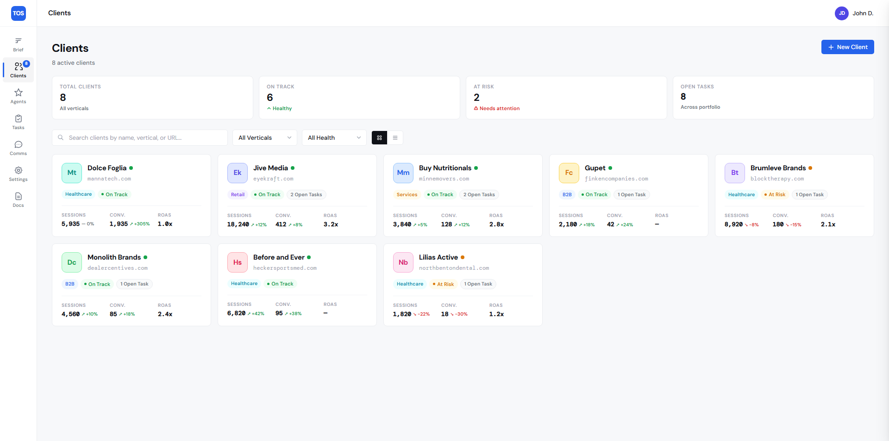Click 2 Open Tasks on Jive Media
The height and width of the screenshot is (441, 889).
point(306,195)
